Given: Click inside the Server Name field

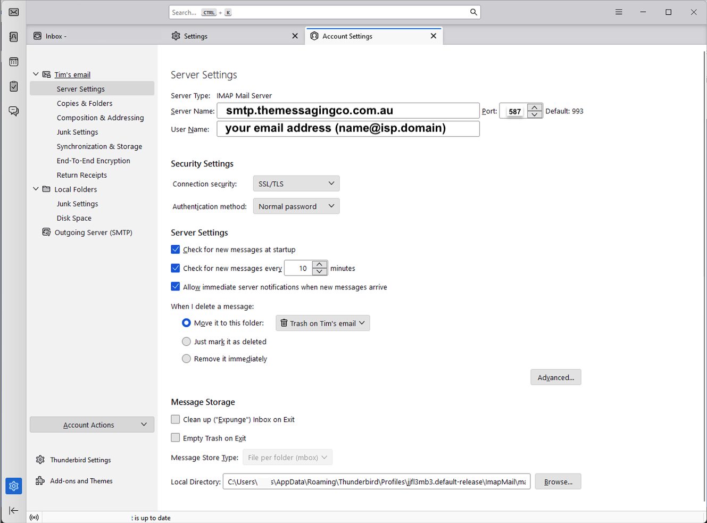Looking at the screenshot, I should click(348, 110).
